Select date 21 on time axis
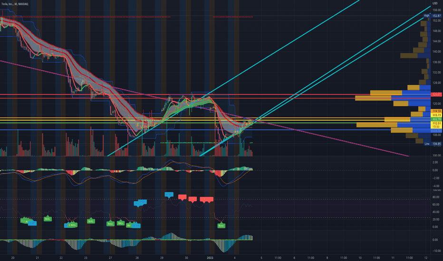Screen dimensions: 443x261 (x=37, y=258)
